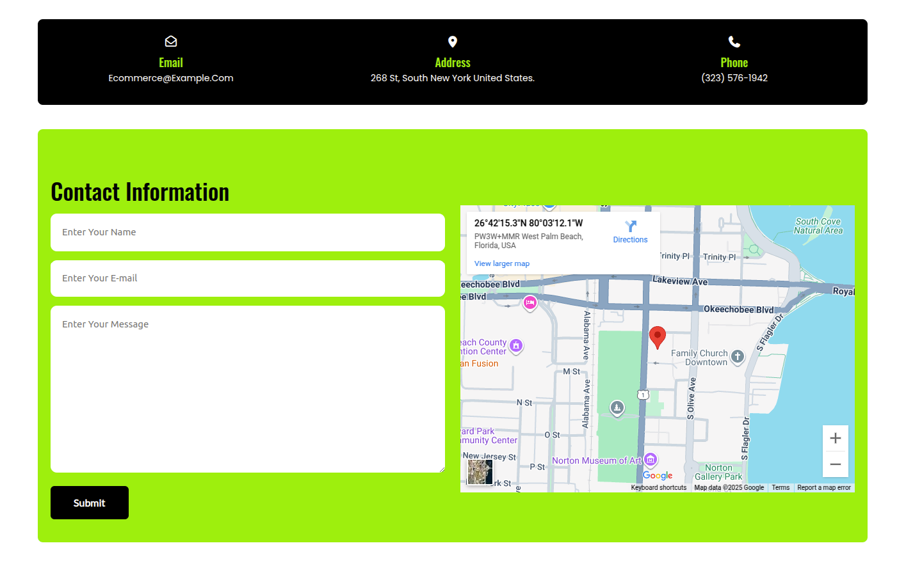Zoom out on the map

coord(835,464)
